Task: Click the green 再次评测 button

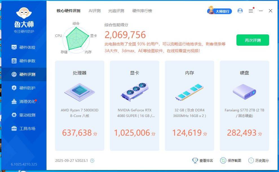Action: click(x=253, y=40)
